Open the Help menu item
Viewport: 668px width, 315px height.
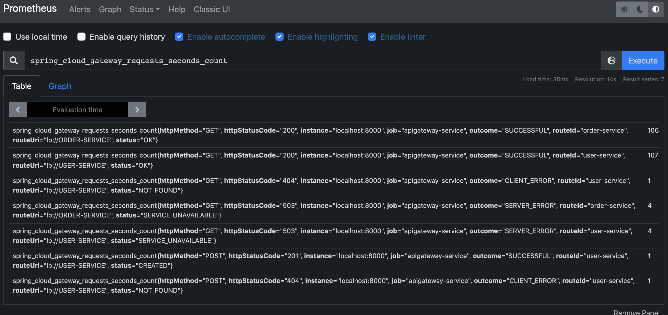coord(177,9)
